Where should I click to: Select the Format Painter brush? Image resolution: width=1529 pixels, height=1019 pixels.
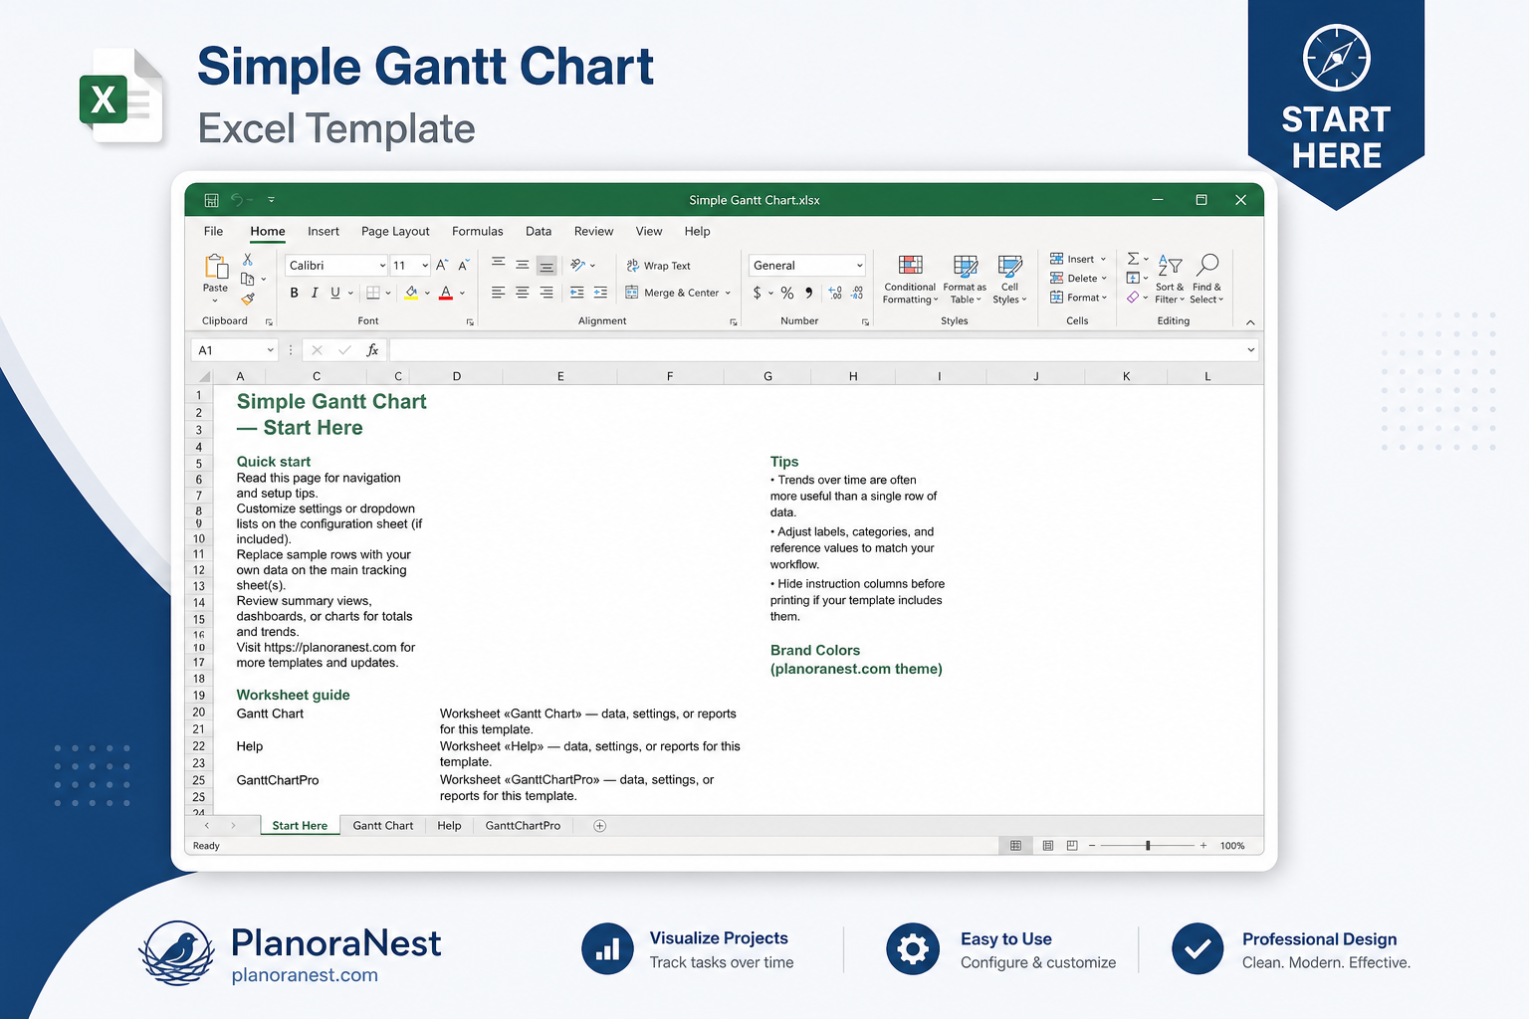click(248, 299)
